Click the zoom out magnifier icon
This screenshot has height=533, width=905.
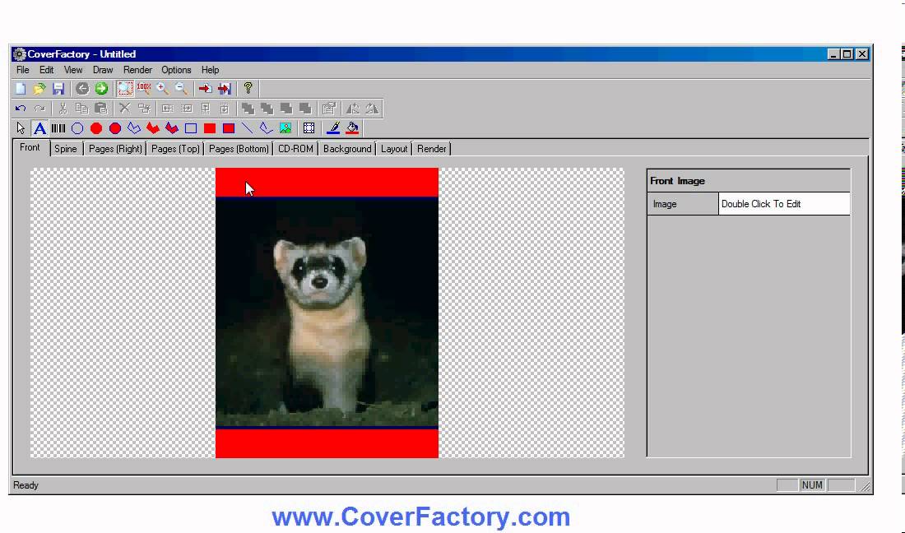click(x=181, y=88)
